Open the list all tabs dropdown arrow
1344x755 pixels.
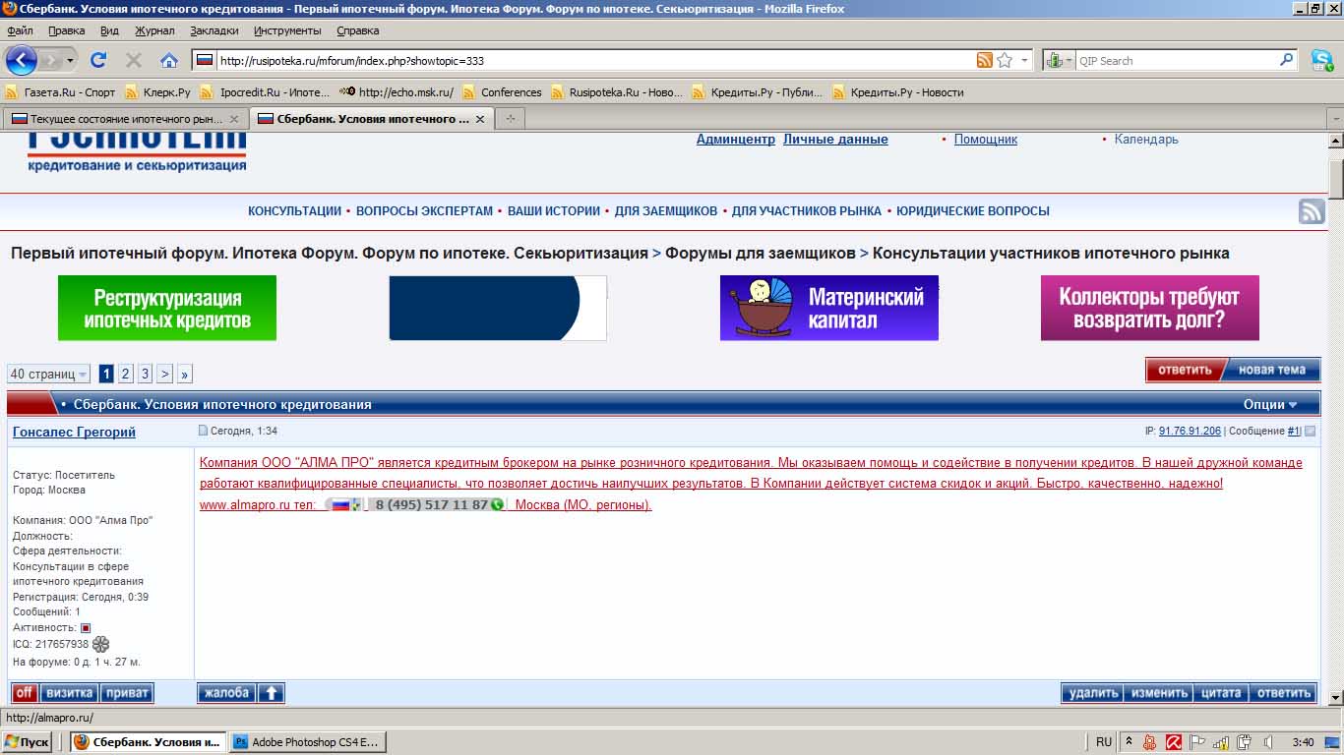(x=1335, y=118)
